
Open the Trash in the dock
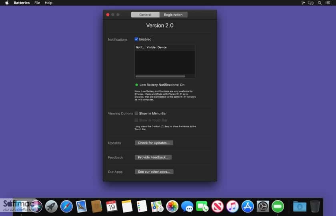point(314,206)
